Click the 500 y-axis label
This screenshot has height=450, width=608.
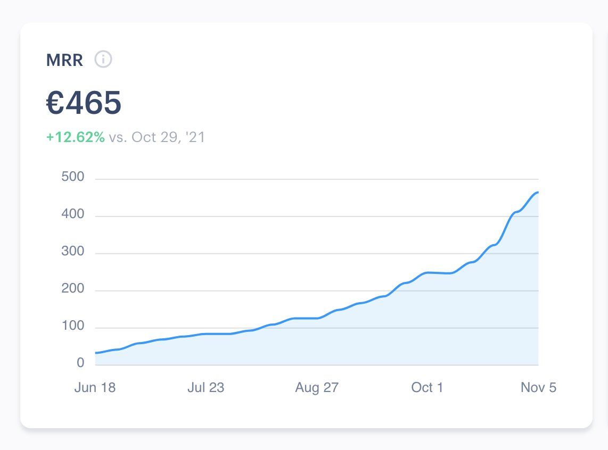coord(73,177)
